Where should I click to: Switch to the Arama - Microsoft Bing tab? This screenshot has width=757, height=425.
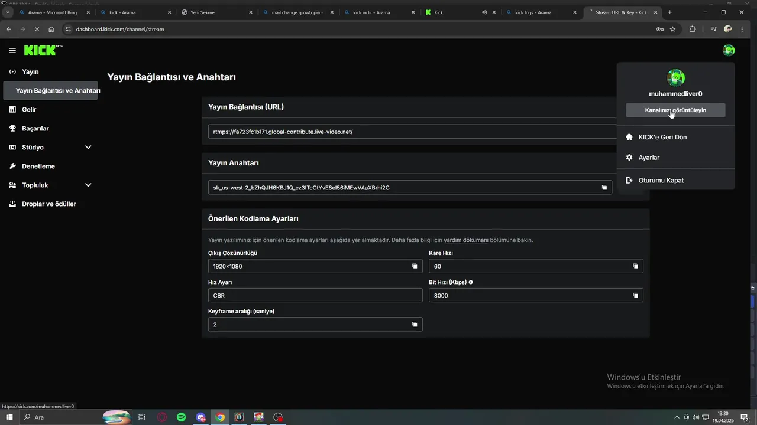click(x=53, y=12)
